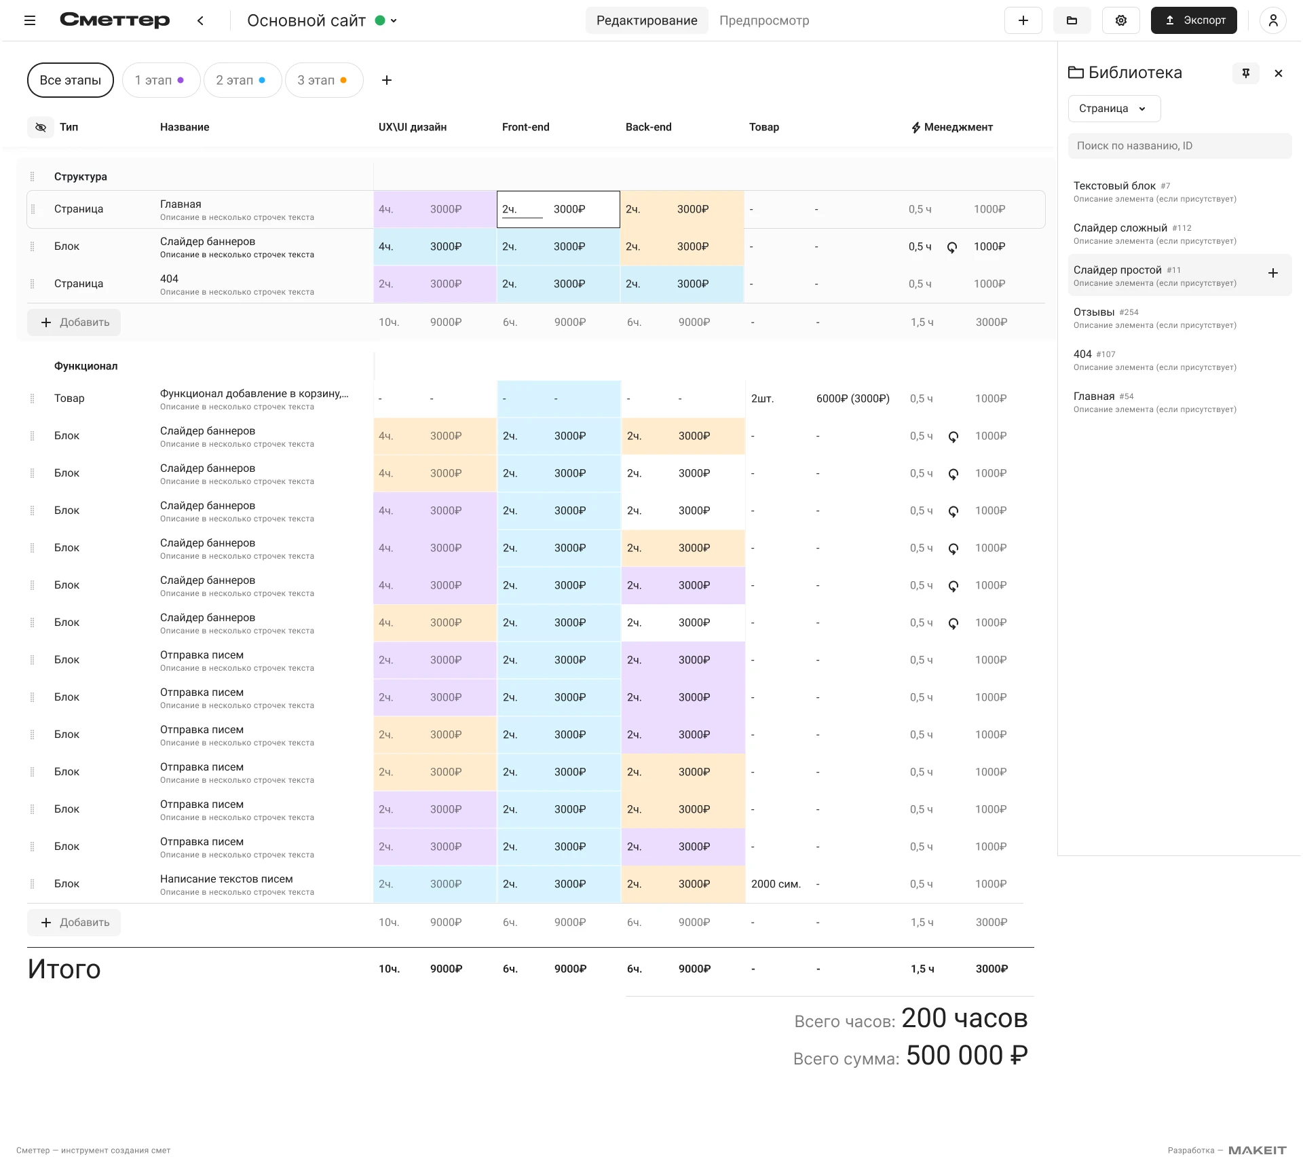Edit Front-end hours field in Главная row
Viewport: 1303px width, 1167px height.
coord(523,210)
